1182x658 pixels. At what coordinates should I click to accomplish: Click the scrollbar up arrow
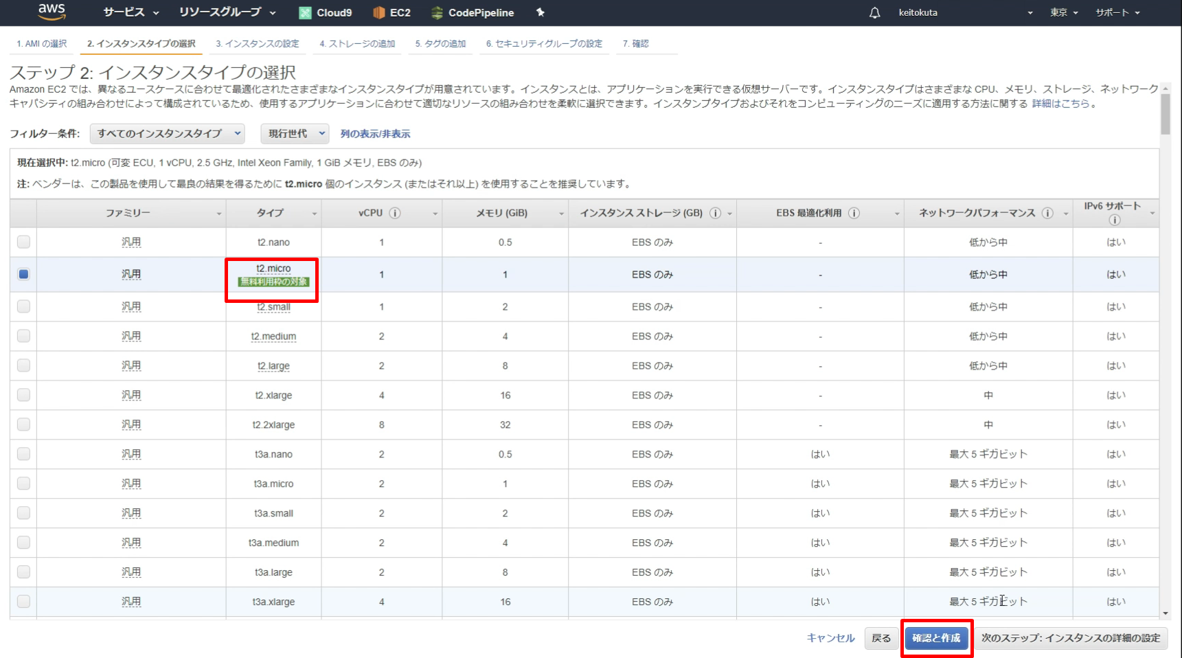pyautogui.click(x=1165, y=88)
